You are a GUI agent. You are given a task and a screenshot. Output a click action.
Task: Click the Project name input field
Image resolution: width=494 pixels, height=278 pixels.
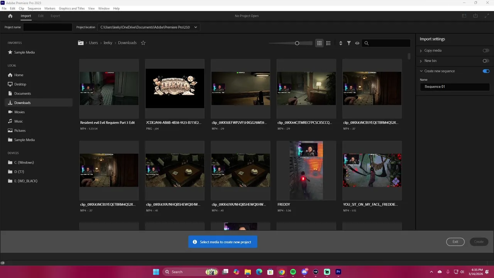(x=48, y=27)
